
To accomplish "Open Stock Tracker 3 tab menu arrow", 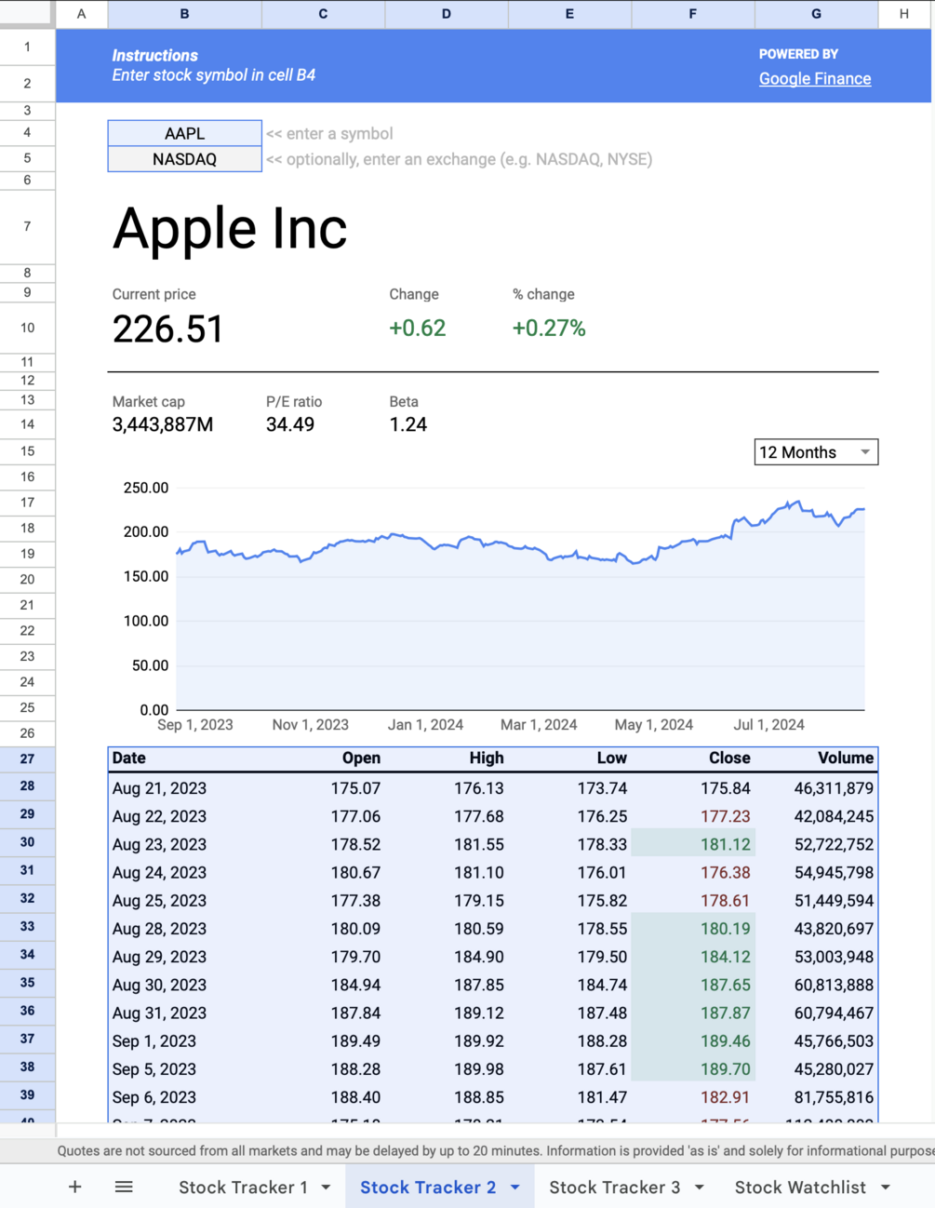I will [700, 1188].
